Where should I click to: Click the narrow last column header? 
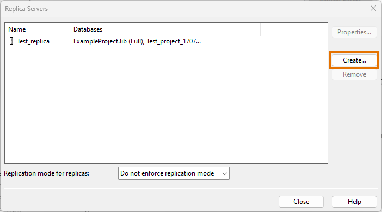321,29
